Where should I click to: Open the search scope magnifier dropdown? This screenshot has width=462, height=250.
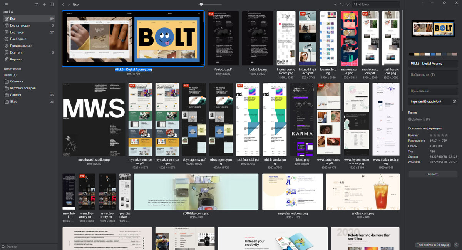coord(357,4)
